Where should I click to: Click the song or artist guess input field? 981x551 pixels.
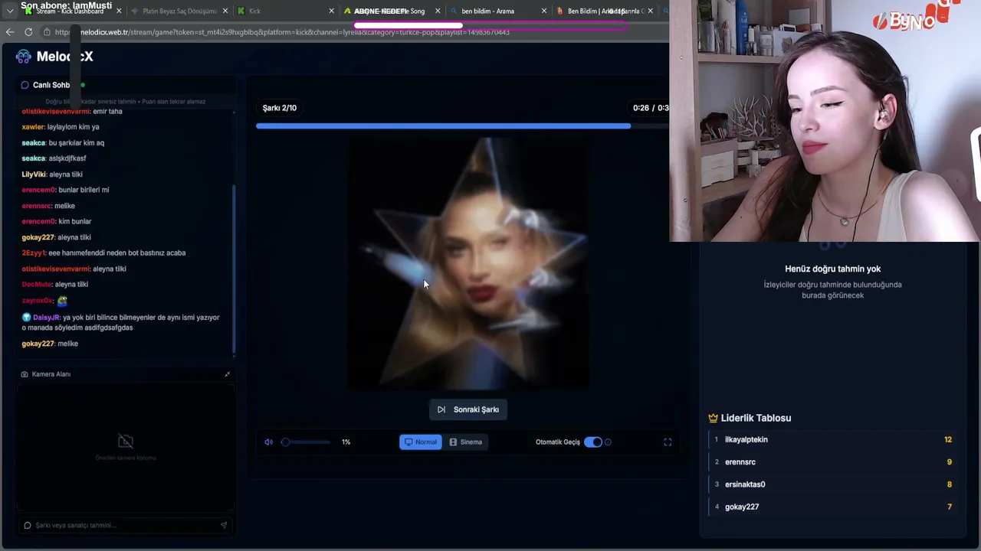126,525
